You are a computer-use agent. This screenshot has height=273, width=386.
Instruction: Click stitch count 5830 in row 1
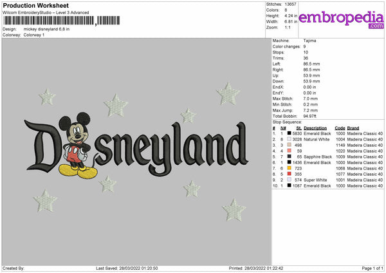click(x=297, y=133)
